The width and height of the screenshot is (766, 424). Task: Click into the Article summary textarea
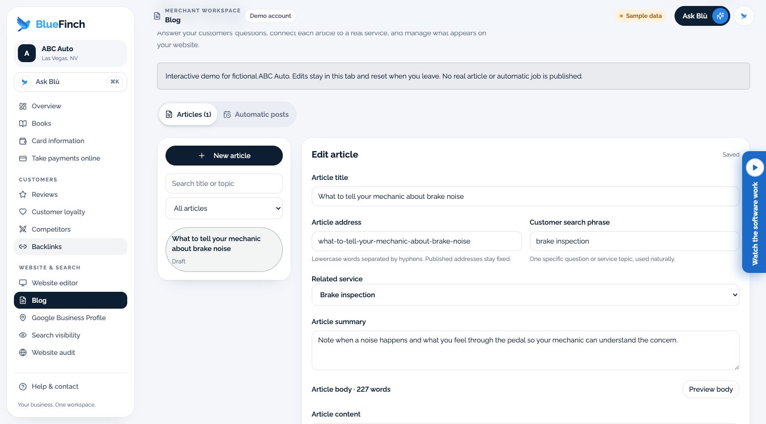[x=525, y=350]
